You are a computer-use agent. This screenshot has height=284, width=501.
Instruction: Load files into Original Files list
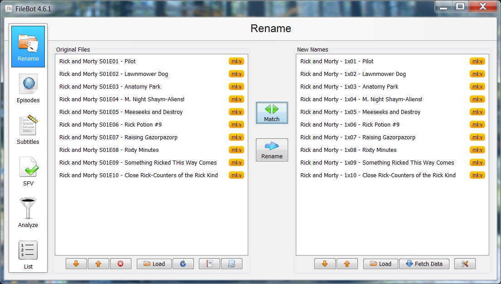(x=154, y=264)
